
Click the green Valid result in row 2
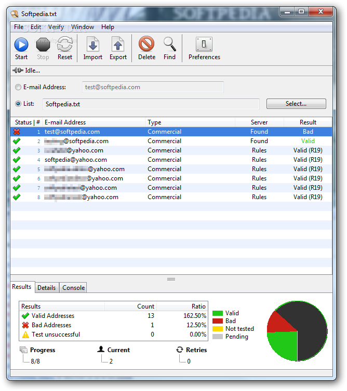coord(308,141)
